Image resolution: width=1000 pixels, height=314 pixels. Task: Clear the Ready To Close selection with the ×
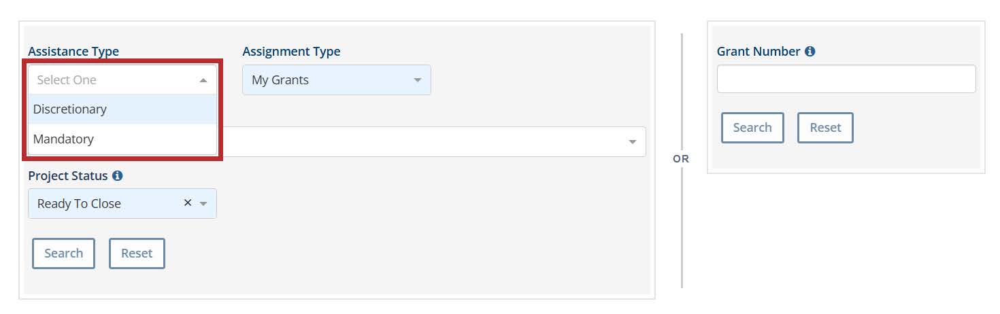(188, 203)
